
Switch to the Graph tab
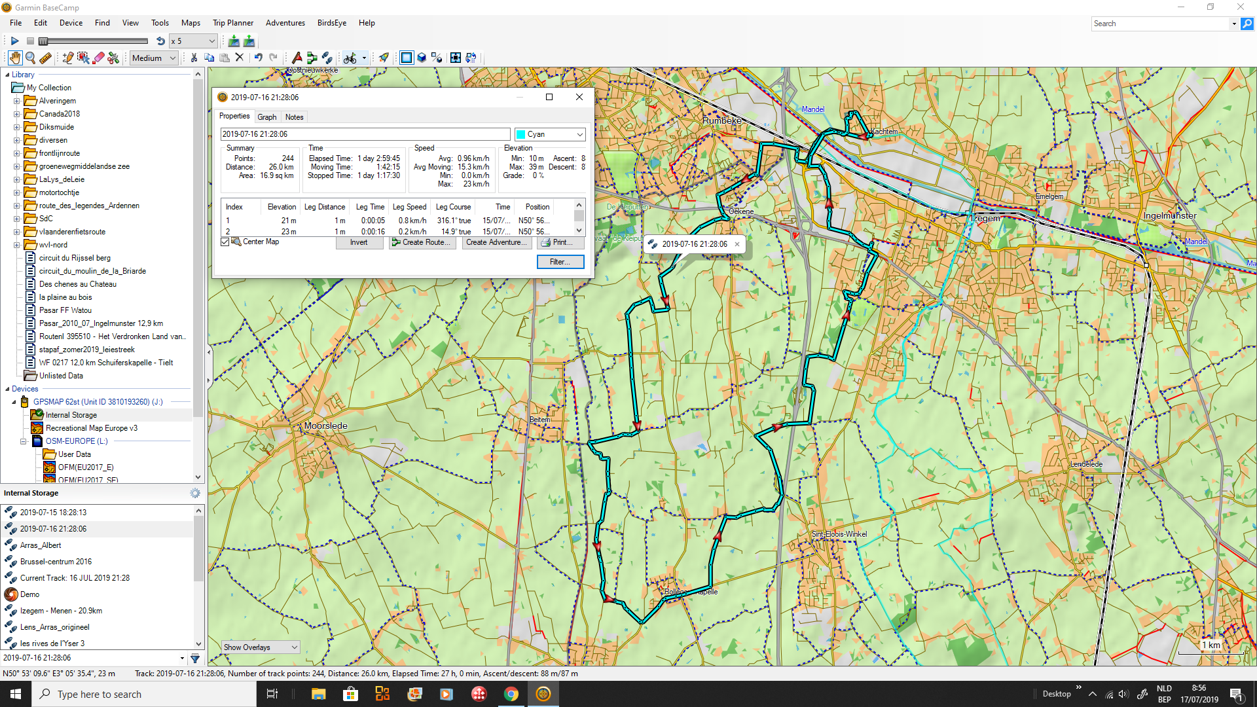tap(266, 117)
